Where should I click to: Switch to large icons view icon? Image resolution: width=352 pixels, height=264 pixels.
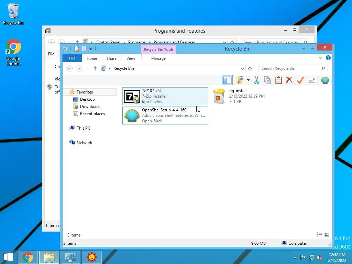[327, 235]
